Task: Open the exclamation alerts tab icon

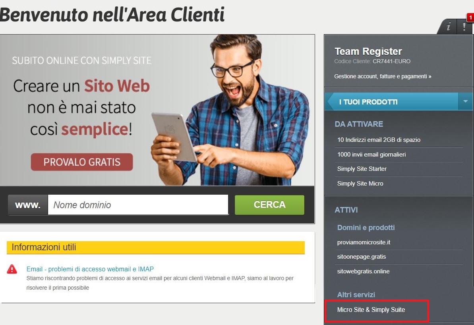Action: (464, 27)
